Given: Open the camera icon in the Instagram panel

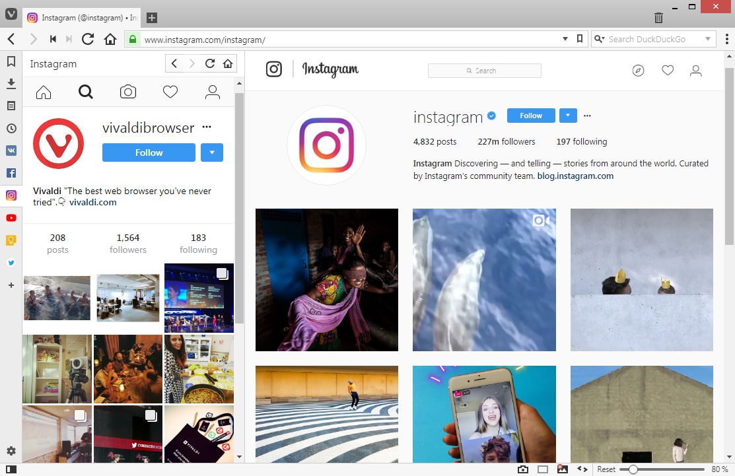Looking at the screenshot, I should tap(128, 92).
